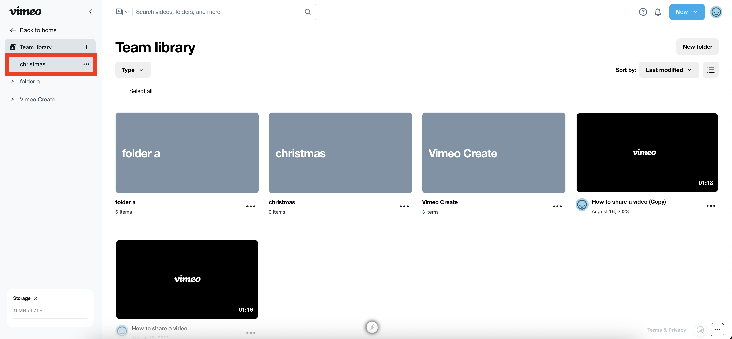Click the Vimeo home logo icon

coord(25,11)
